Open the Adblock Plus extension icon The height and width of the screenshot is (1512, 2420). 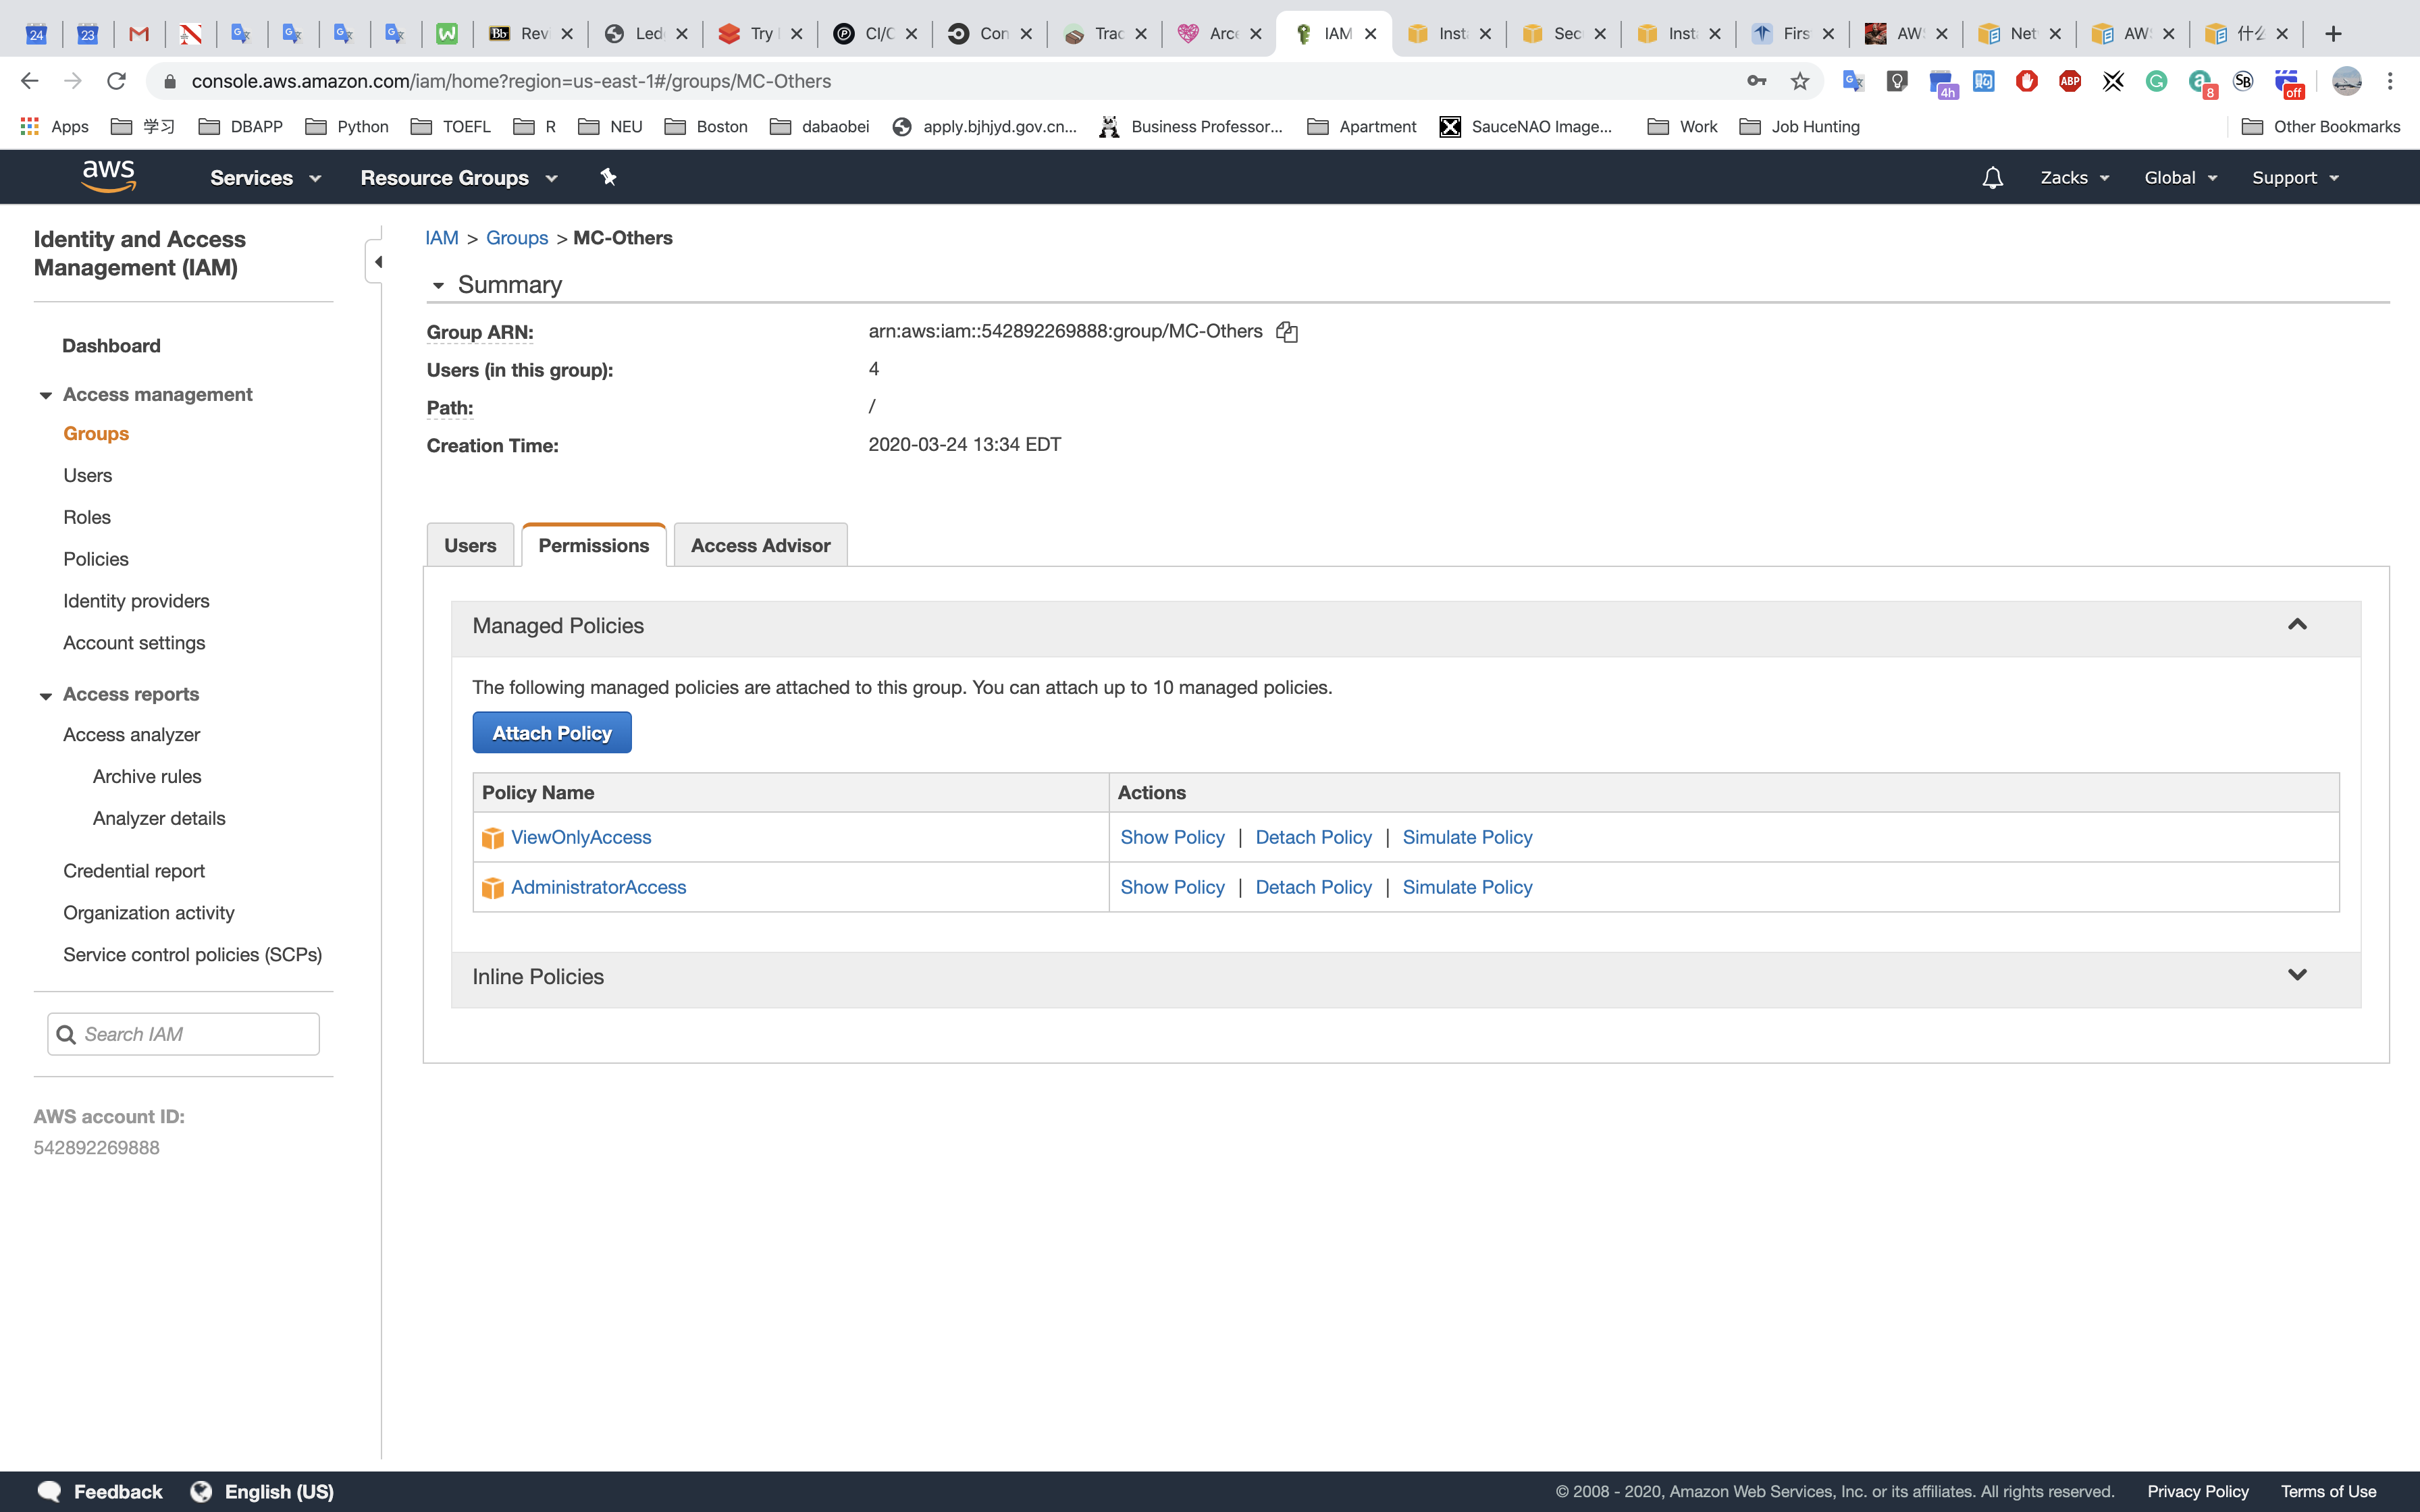click(x=2070, y=81)
